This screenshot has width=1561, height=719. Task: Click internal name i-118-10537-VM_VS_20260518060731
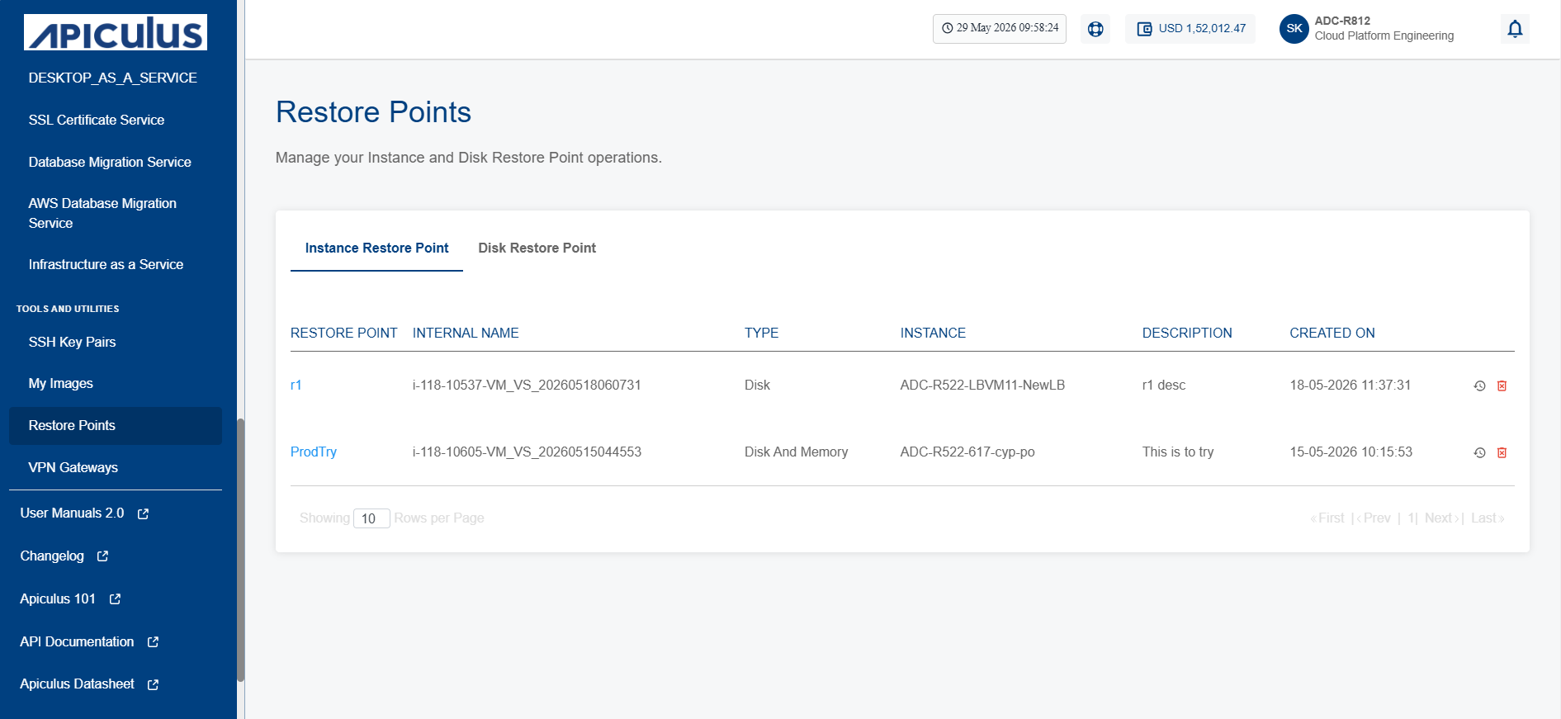(x=527, y=385)
